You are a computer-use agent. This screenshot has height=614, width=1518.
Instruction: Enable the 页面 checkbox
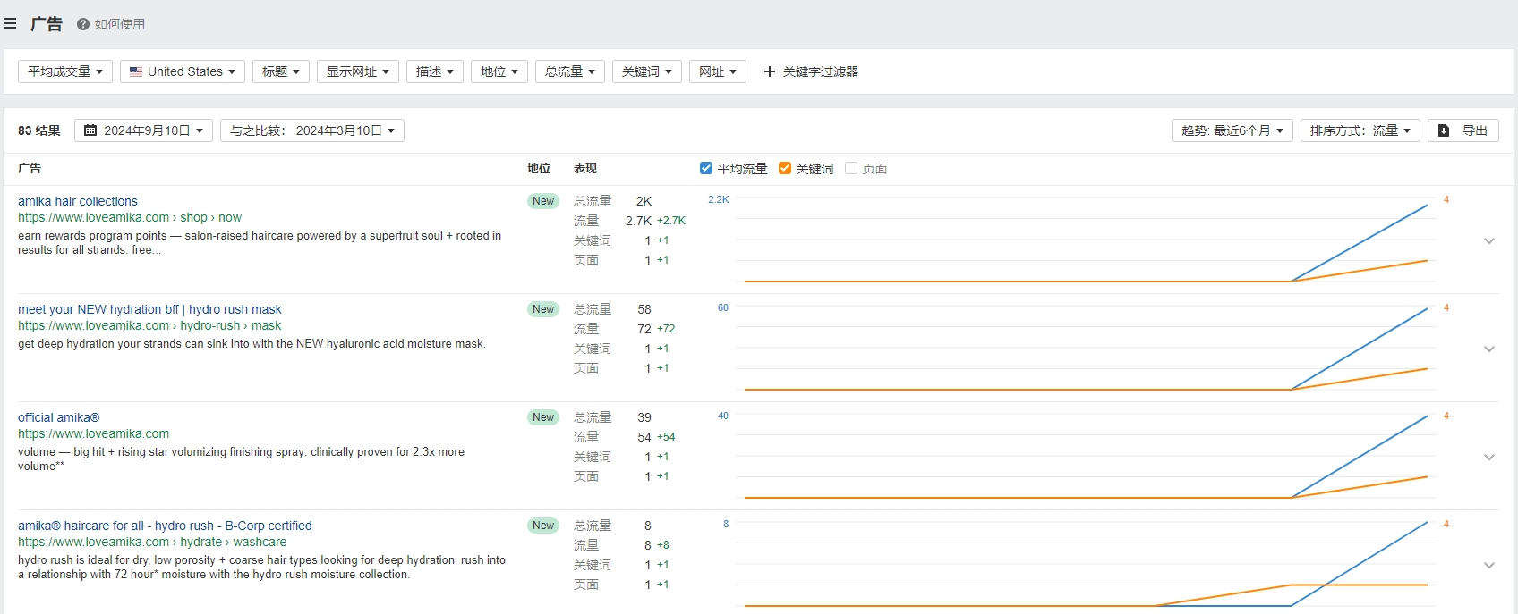pos(851,168)
